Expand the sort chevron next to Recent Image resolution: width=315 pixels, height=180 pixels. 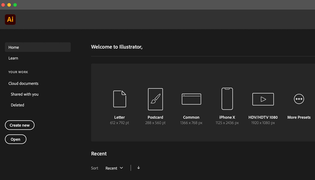click(x=121, y=168)
